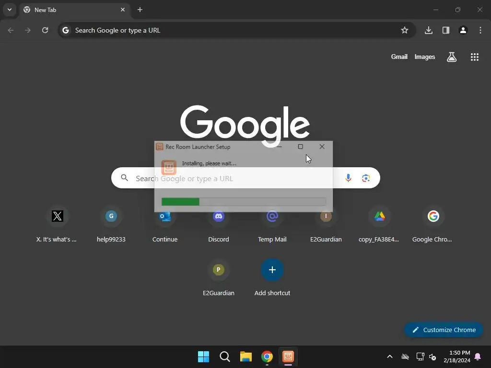Open the copy_FA38E4 Drive shortcut

click(x=380, y=224)
